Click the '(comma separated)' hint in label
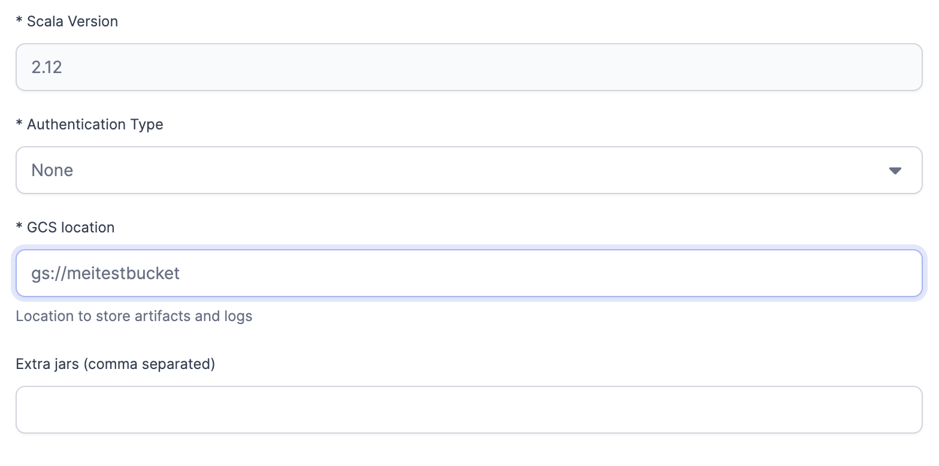Image resolution: width=939 pixels, height=466 pixels. (x=150, y=364)
